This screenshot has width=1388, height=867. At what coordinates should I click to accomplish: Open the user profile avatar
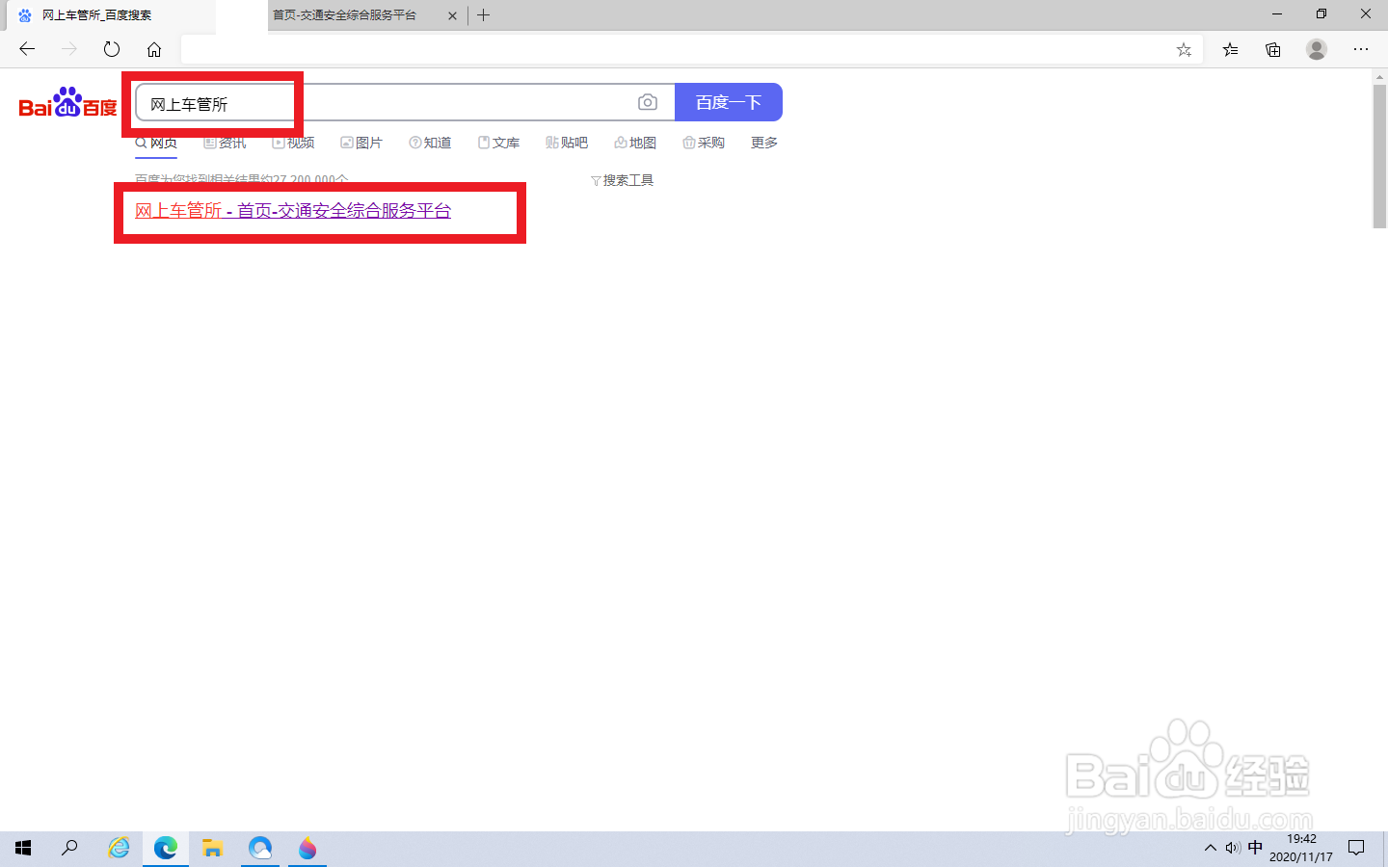[1317, 49]
